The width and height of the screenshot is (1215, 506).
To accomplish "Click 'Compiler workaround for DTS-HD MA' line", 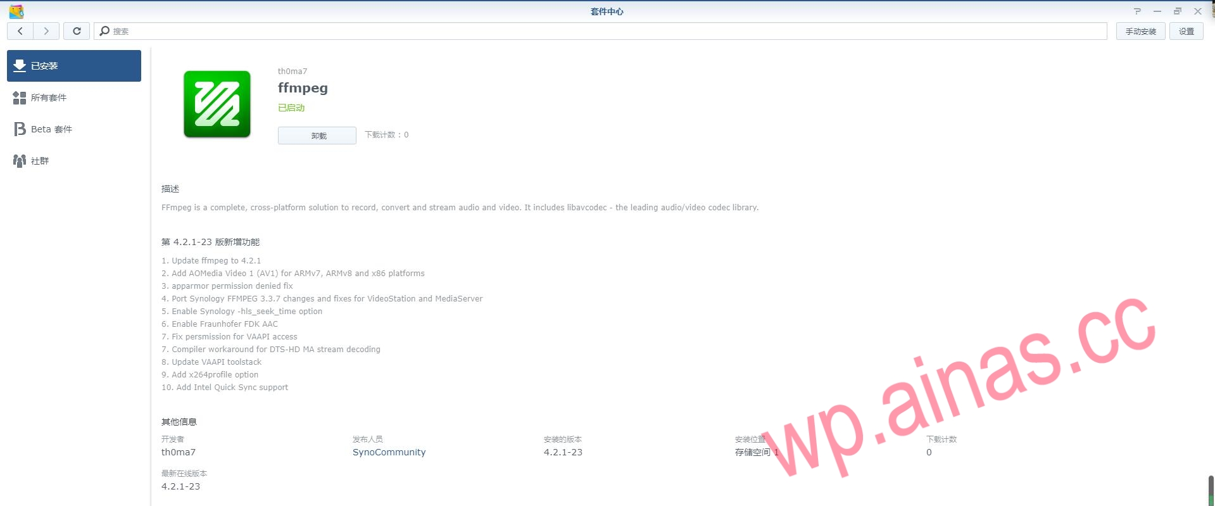I will click(x=271, y=350).
